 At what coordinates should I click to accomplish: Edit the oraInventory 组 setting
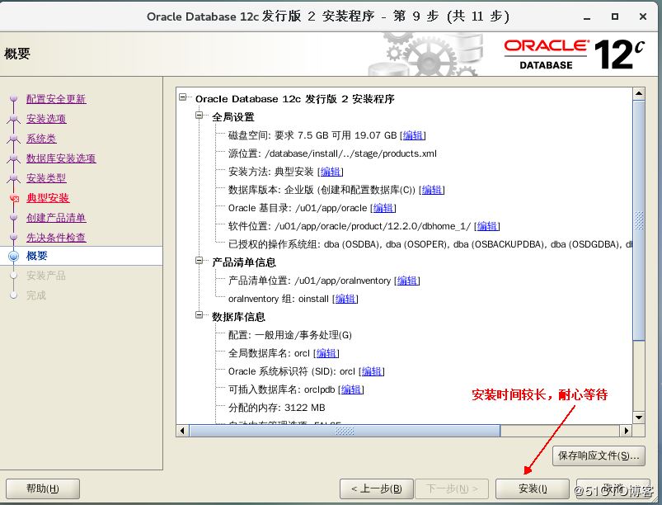[x=346, y=299]
